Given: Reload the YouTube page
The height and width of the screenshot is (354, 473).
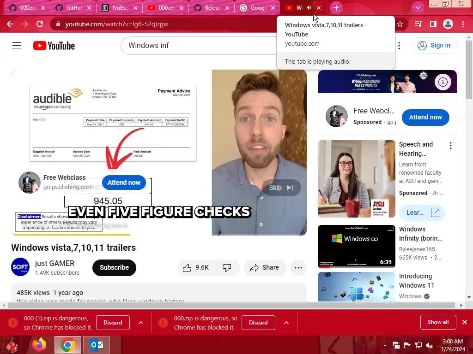Looking at the screenshot, I should coord(40,24).
